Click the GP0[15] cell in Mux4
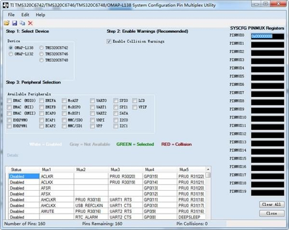This screenshot has width=289, height=230. (x=160, y=176)
